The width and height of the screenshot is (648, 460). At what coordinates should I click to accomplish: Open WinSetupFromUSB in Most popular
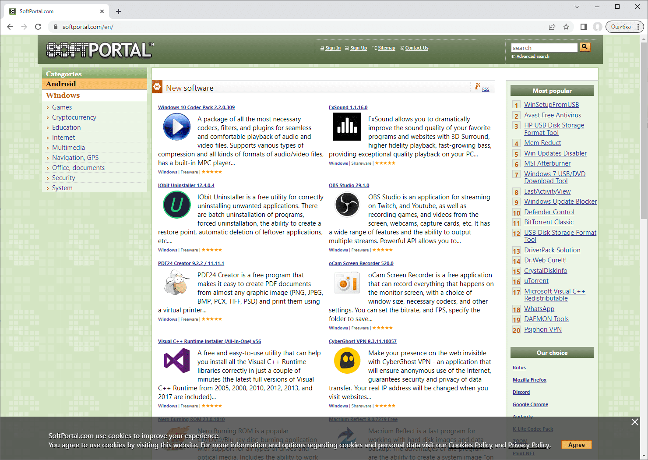[551, 105]
